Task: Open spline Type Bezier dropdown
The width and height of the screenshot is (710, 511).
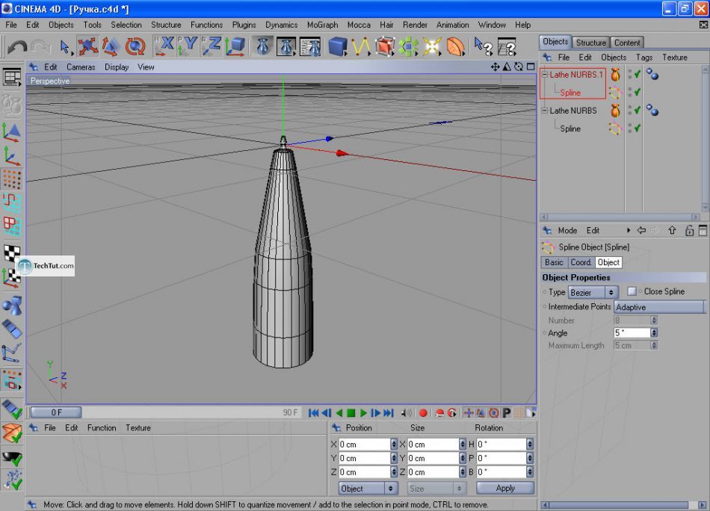Action: tap(593, 292)
